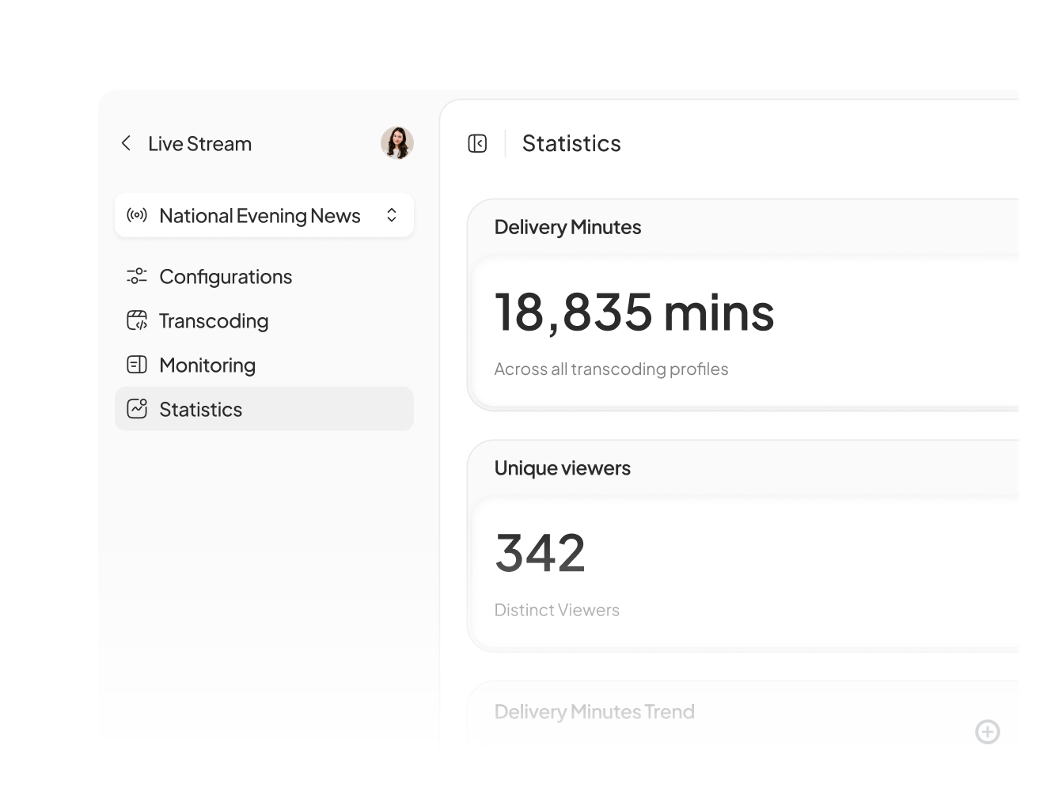The width and height of the screenshot is (1047, 791).
Task: Open the Monitoring page
Action: pyautogui.click(x=264, y=365)
